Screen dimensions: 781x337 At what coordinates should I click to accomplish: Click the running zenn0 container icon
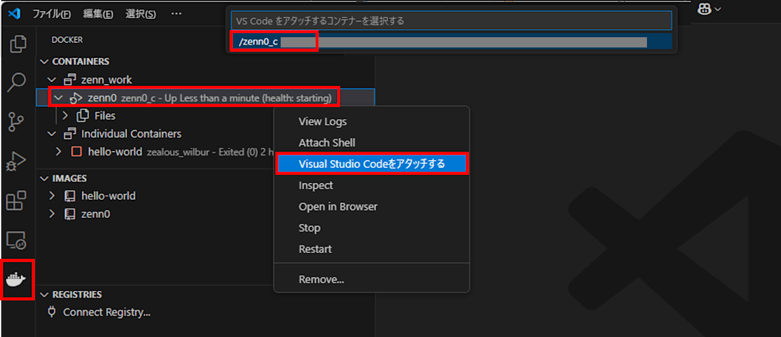(x=76, y=98)
